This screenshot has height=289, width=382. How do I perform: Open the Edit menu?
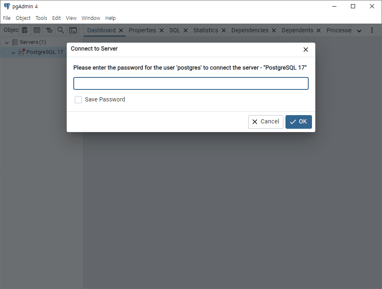(56, 18)
